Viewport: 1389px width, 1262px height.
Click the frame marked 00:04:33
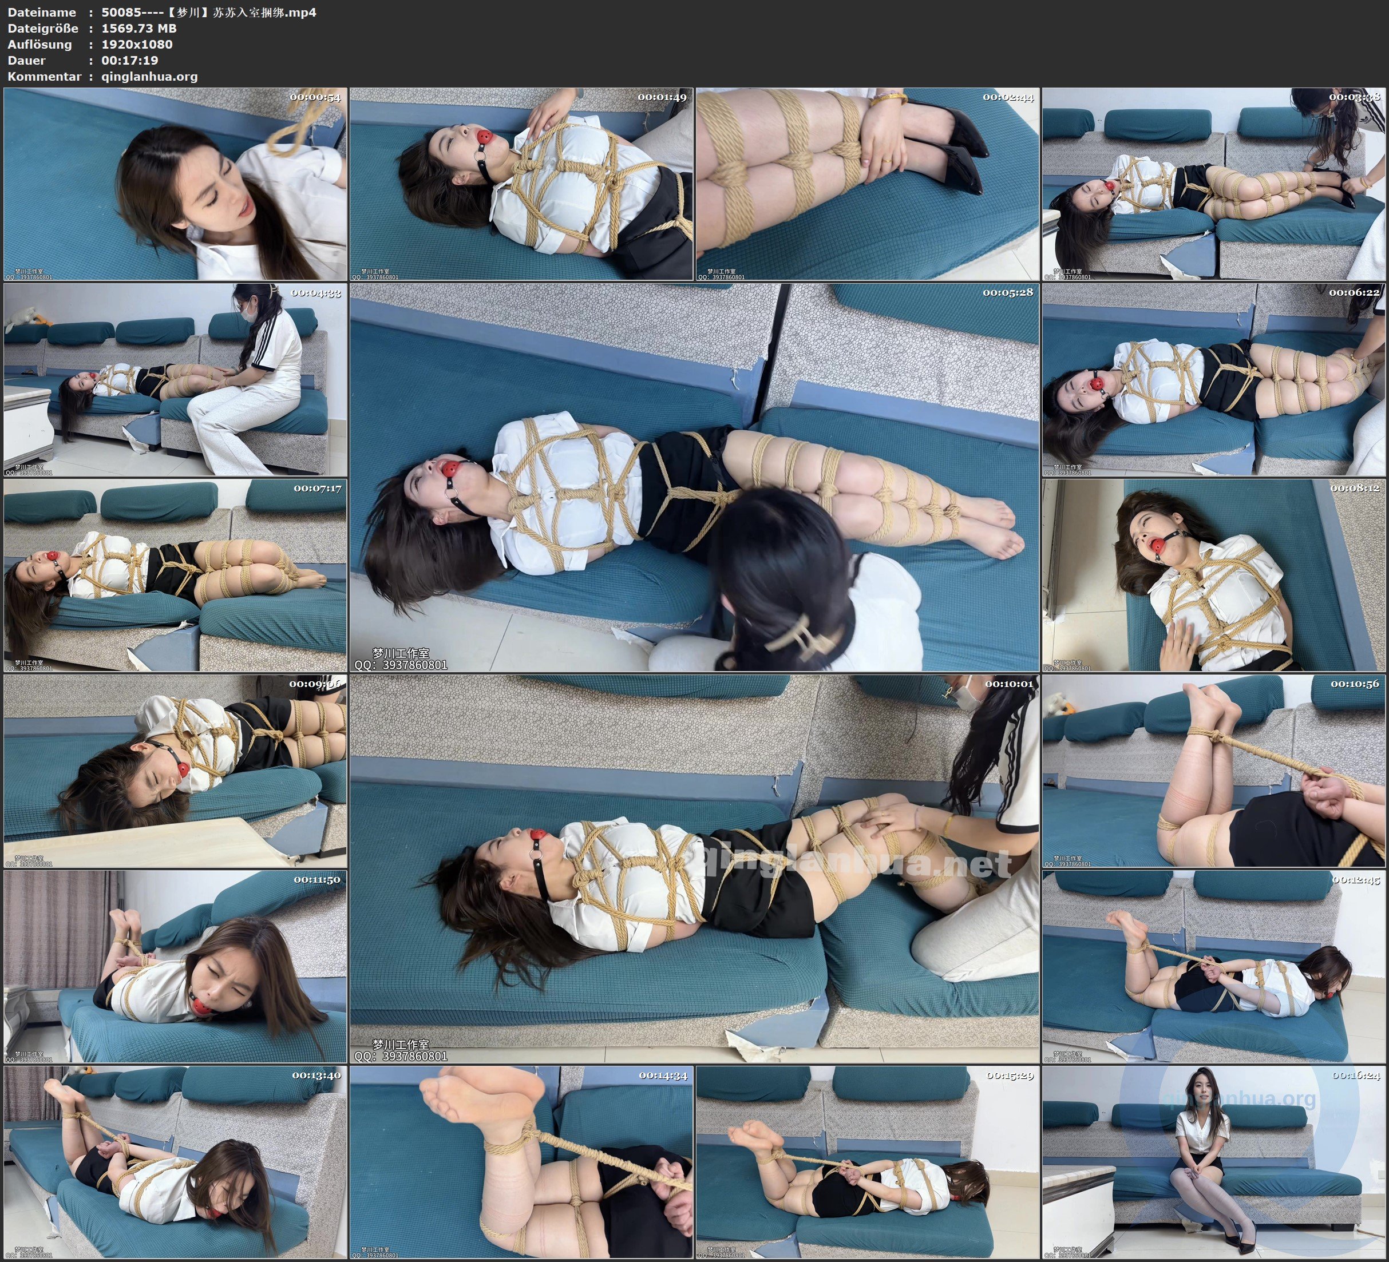[x=175, y=379]
